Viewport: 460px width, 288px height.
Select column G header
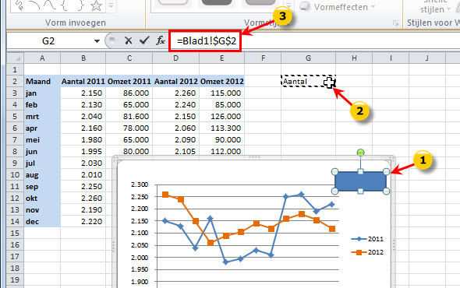[308, 58]
